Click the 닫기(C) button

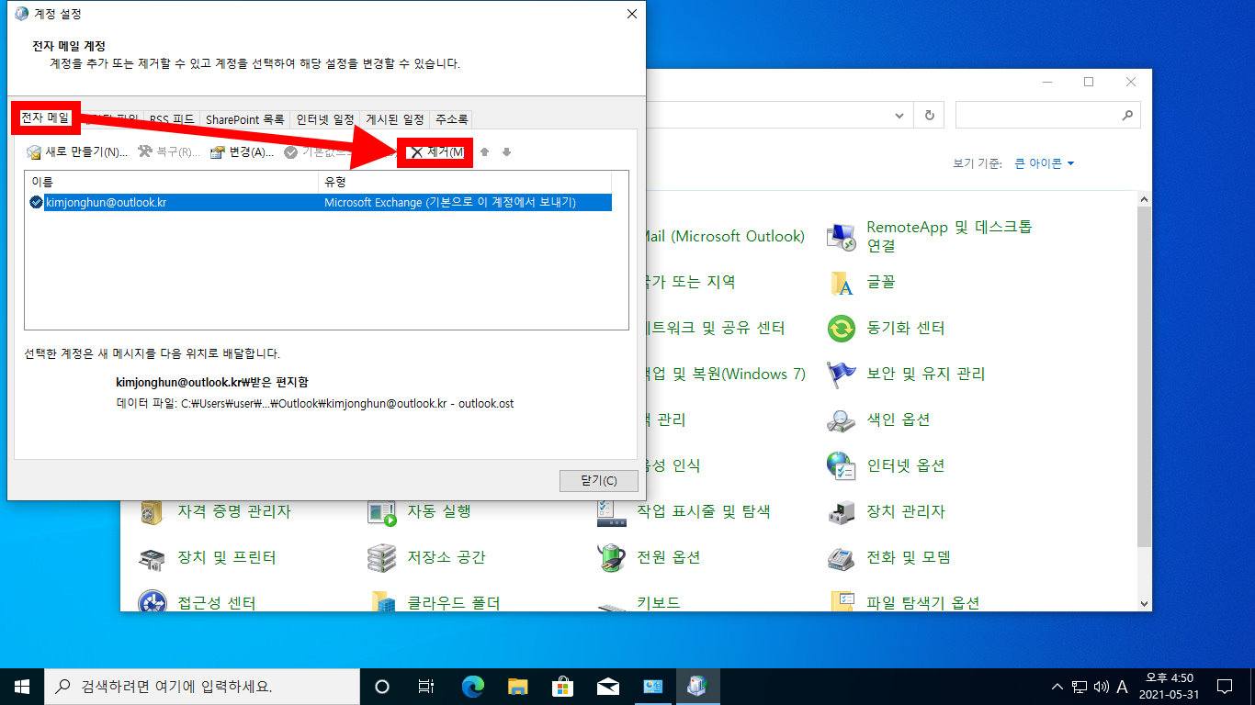pyautogui.click(x=598, y=481)
